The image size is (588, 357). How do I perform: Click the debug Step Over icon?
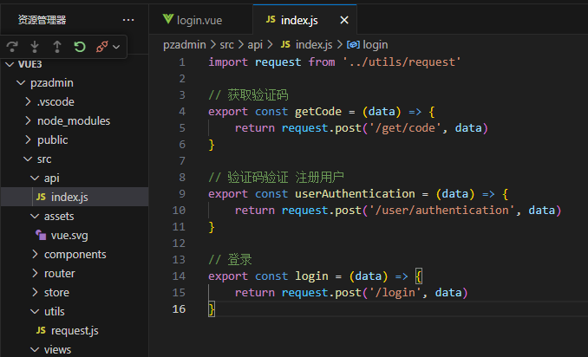tap(12, 47)
